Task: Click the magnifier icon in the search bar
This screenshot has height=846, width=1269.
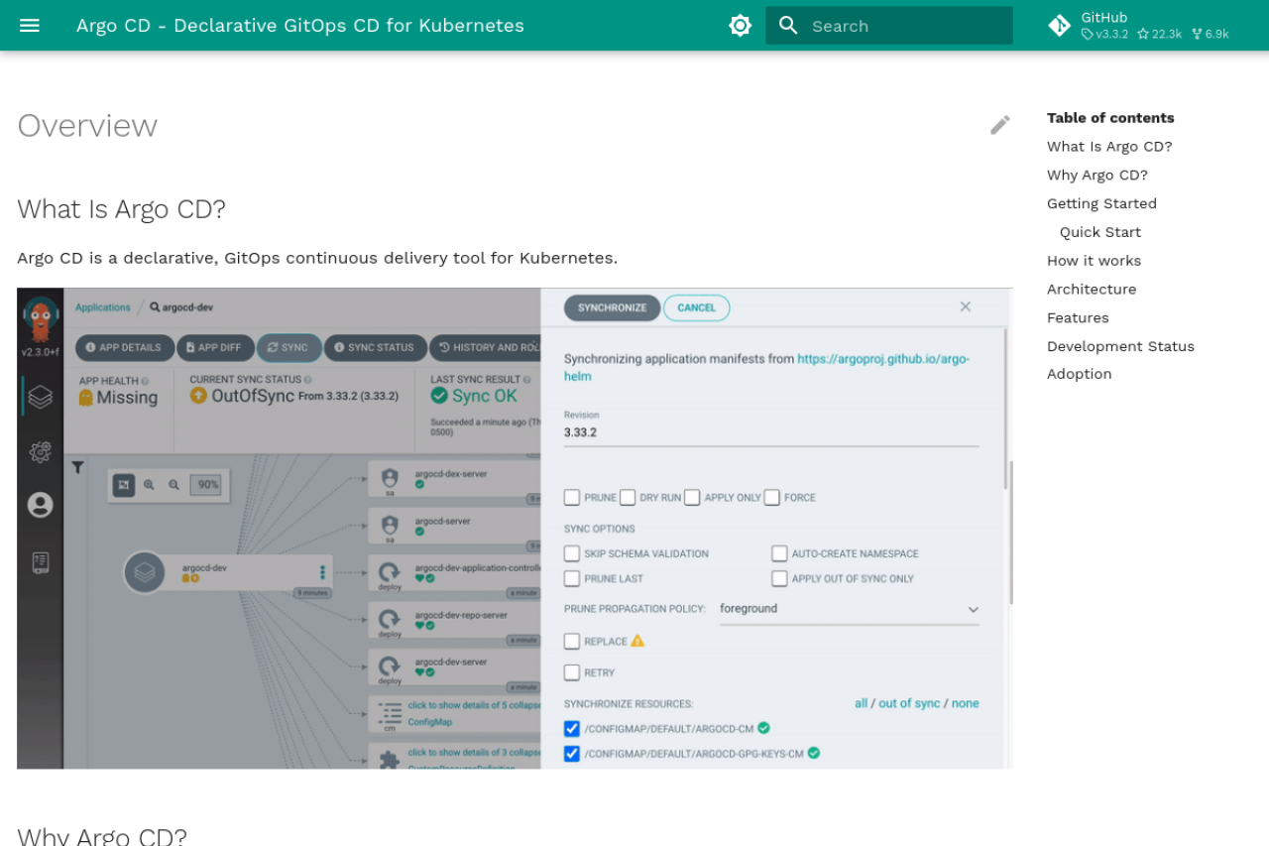Action: click(x=788, y=26)
